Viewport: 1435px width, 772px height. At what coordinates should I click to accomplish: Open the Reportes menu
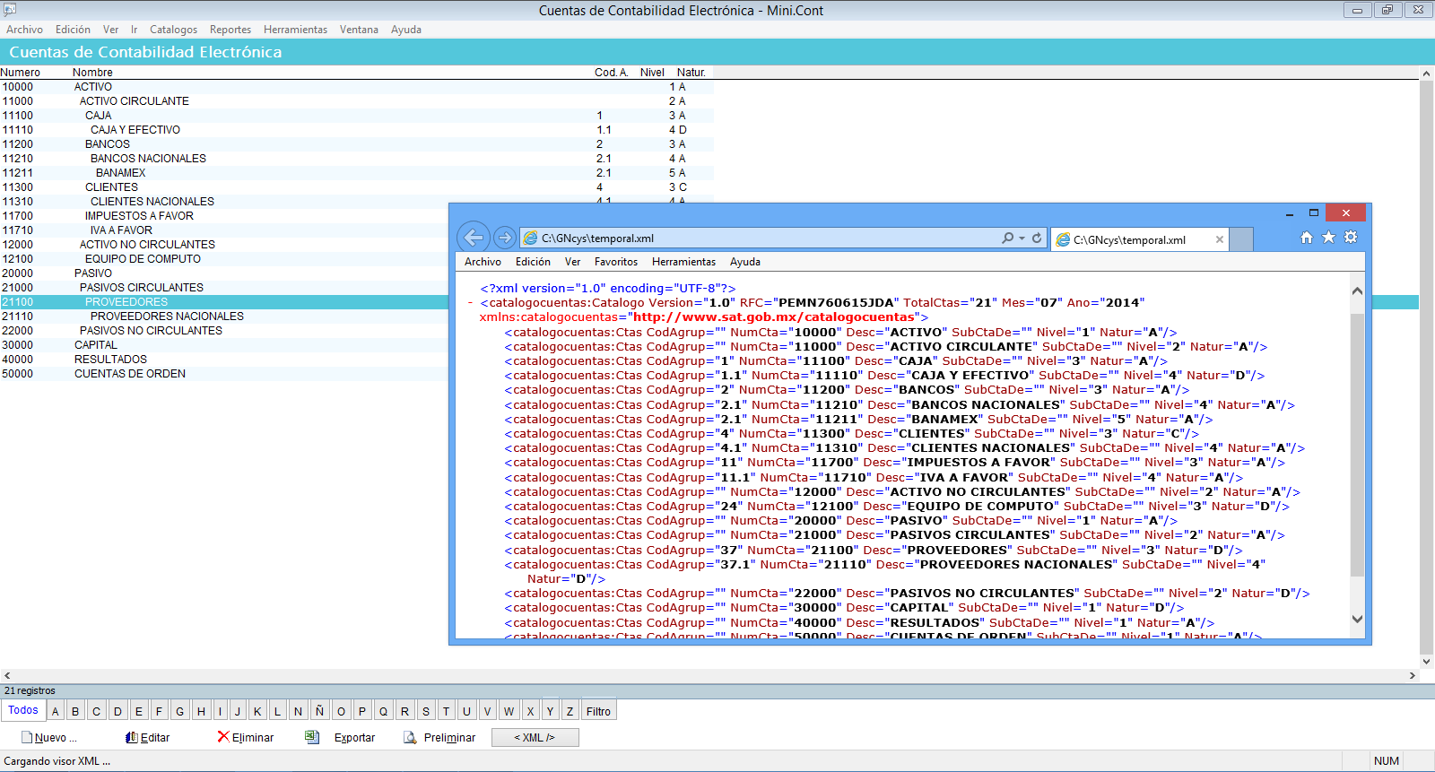[x=230, y=30]
